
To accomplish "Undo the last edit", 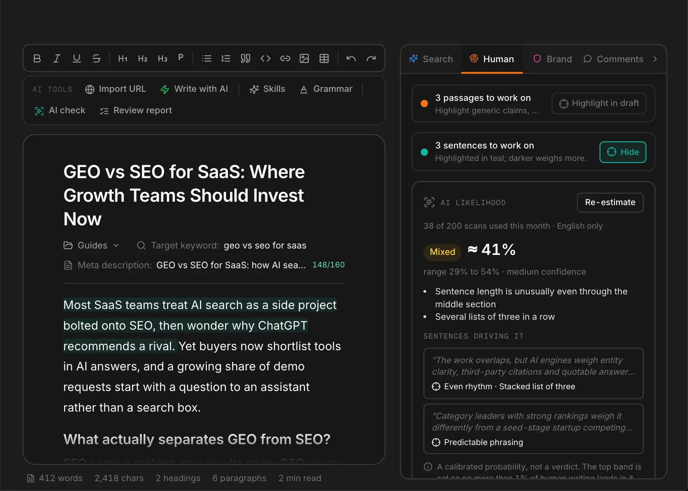I will 351,58.
